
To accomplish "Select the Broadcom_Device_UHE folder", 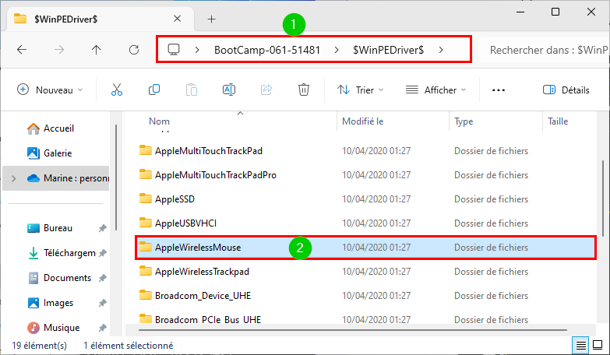I will coord(365,296).
